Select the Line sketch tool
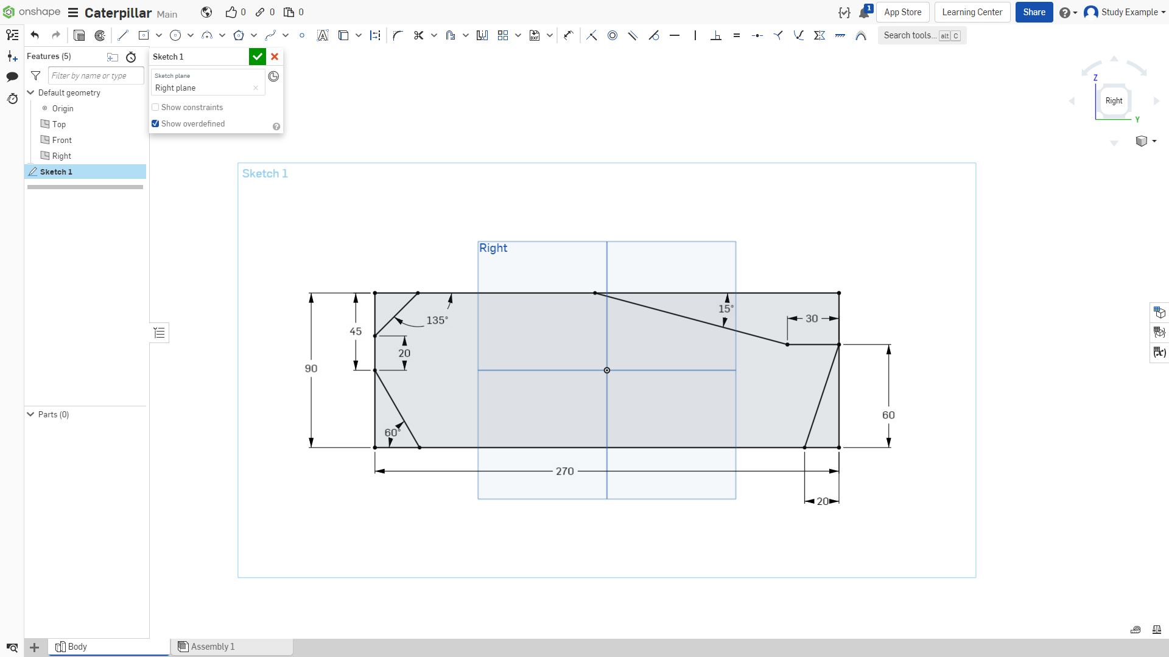This screenshot has height=657, width=1169. pos(123,35)
